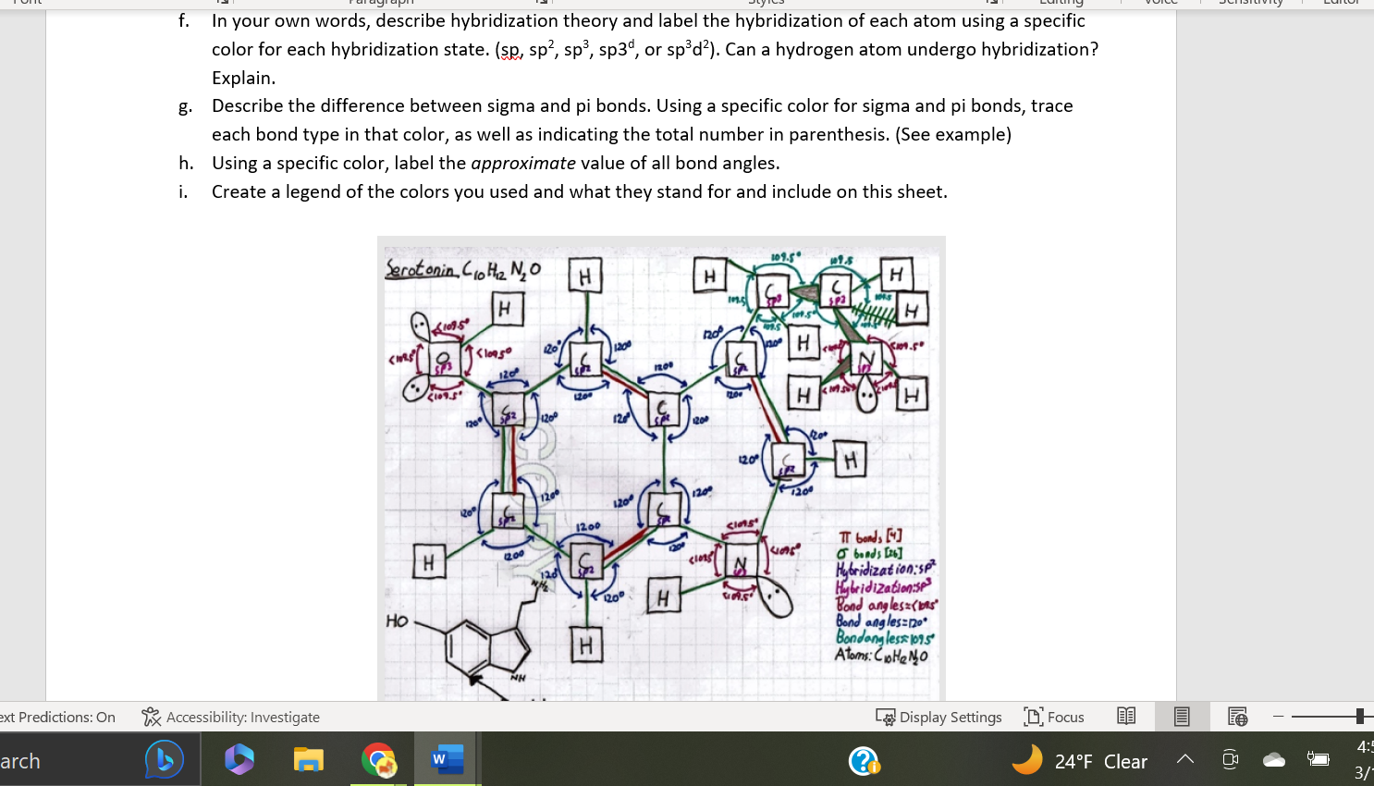Zoom out using the minus icon
Viewport: 1374px width, 786px height.
tap(1280, 716)
